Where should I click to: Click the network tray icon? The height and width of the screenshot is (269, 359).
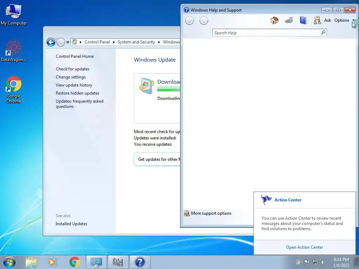point(315,262)
